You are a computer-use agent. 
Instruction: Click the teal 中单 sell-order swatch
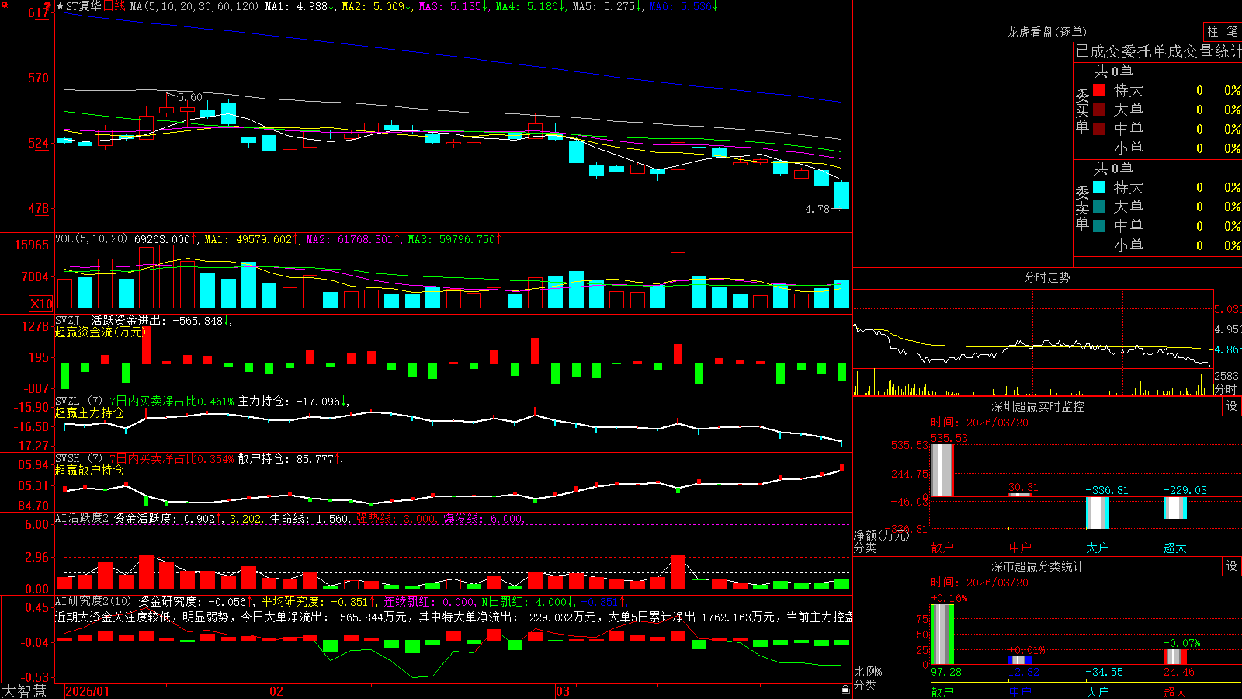(1099, 226)
